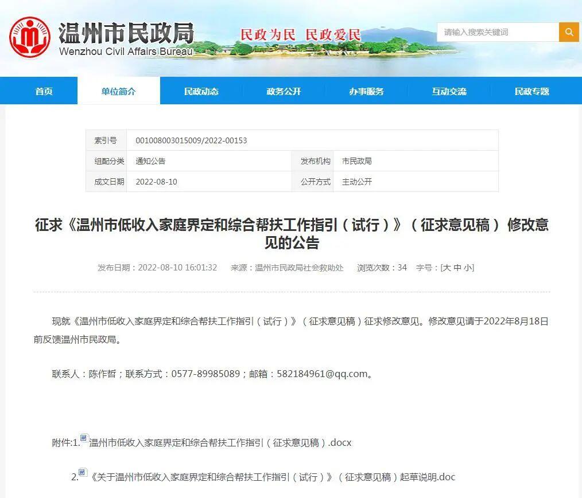This screenshot has width=582, height=498.
Task: Click the Wenzhou Civil Affairs Bureau red logo
Action: pos(30,37)
